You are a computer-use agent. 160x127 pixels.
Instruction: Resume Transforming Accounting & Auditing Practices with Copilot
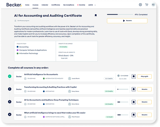(144, 89)
